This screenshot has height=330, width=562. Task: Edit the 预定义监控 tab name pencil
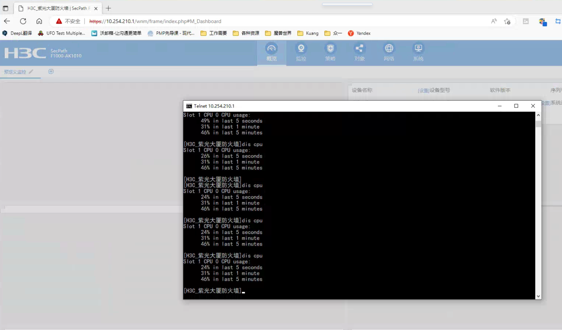31,72
